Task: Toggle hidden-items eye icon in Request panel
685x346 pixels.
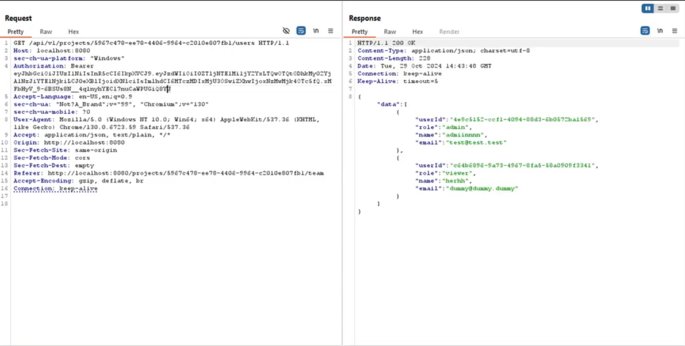Action: 286,31
